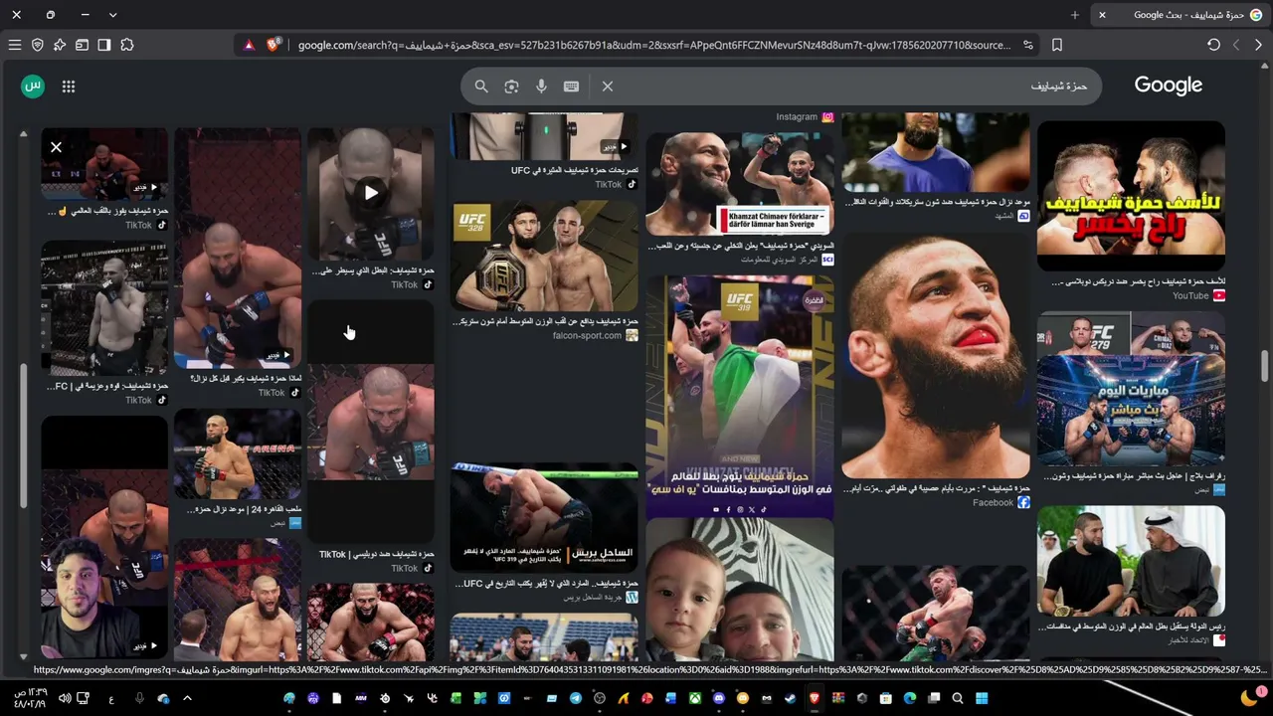This screenshot has height=716, width=1273.
Task: Close the image preview panel
Action: click(x=56, y=148)
